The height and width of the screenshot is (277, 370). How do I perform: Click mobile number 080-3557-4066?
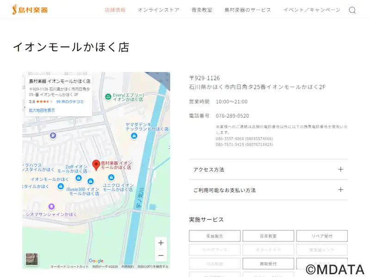coord(244,138)
